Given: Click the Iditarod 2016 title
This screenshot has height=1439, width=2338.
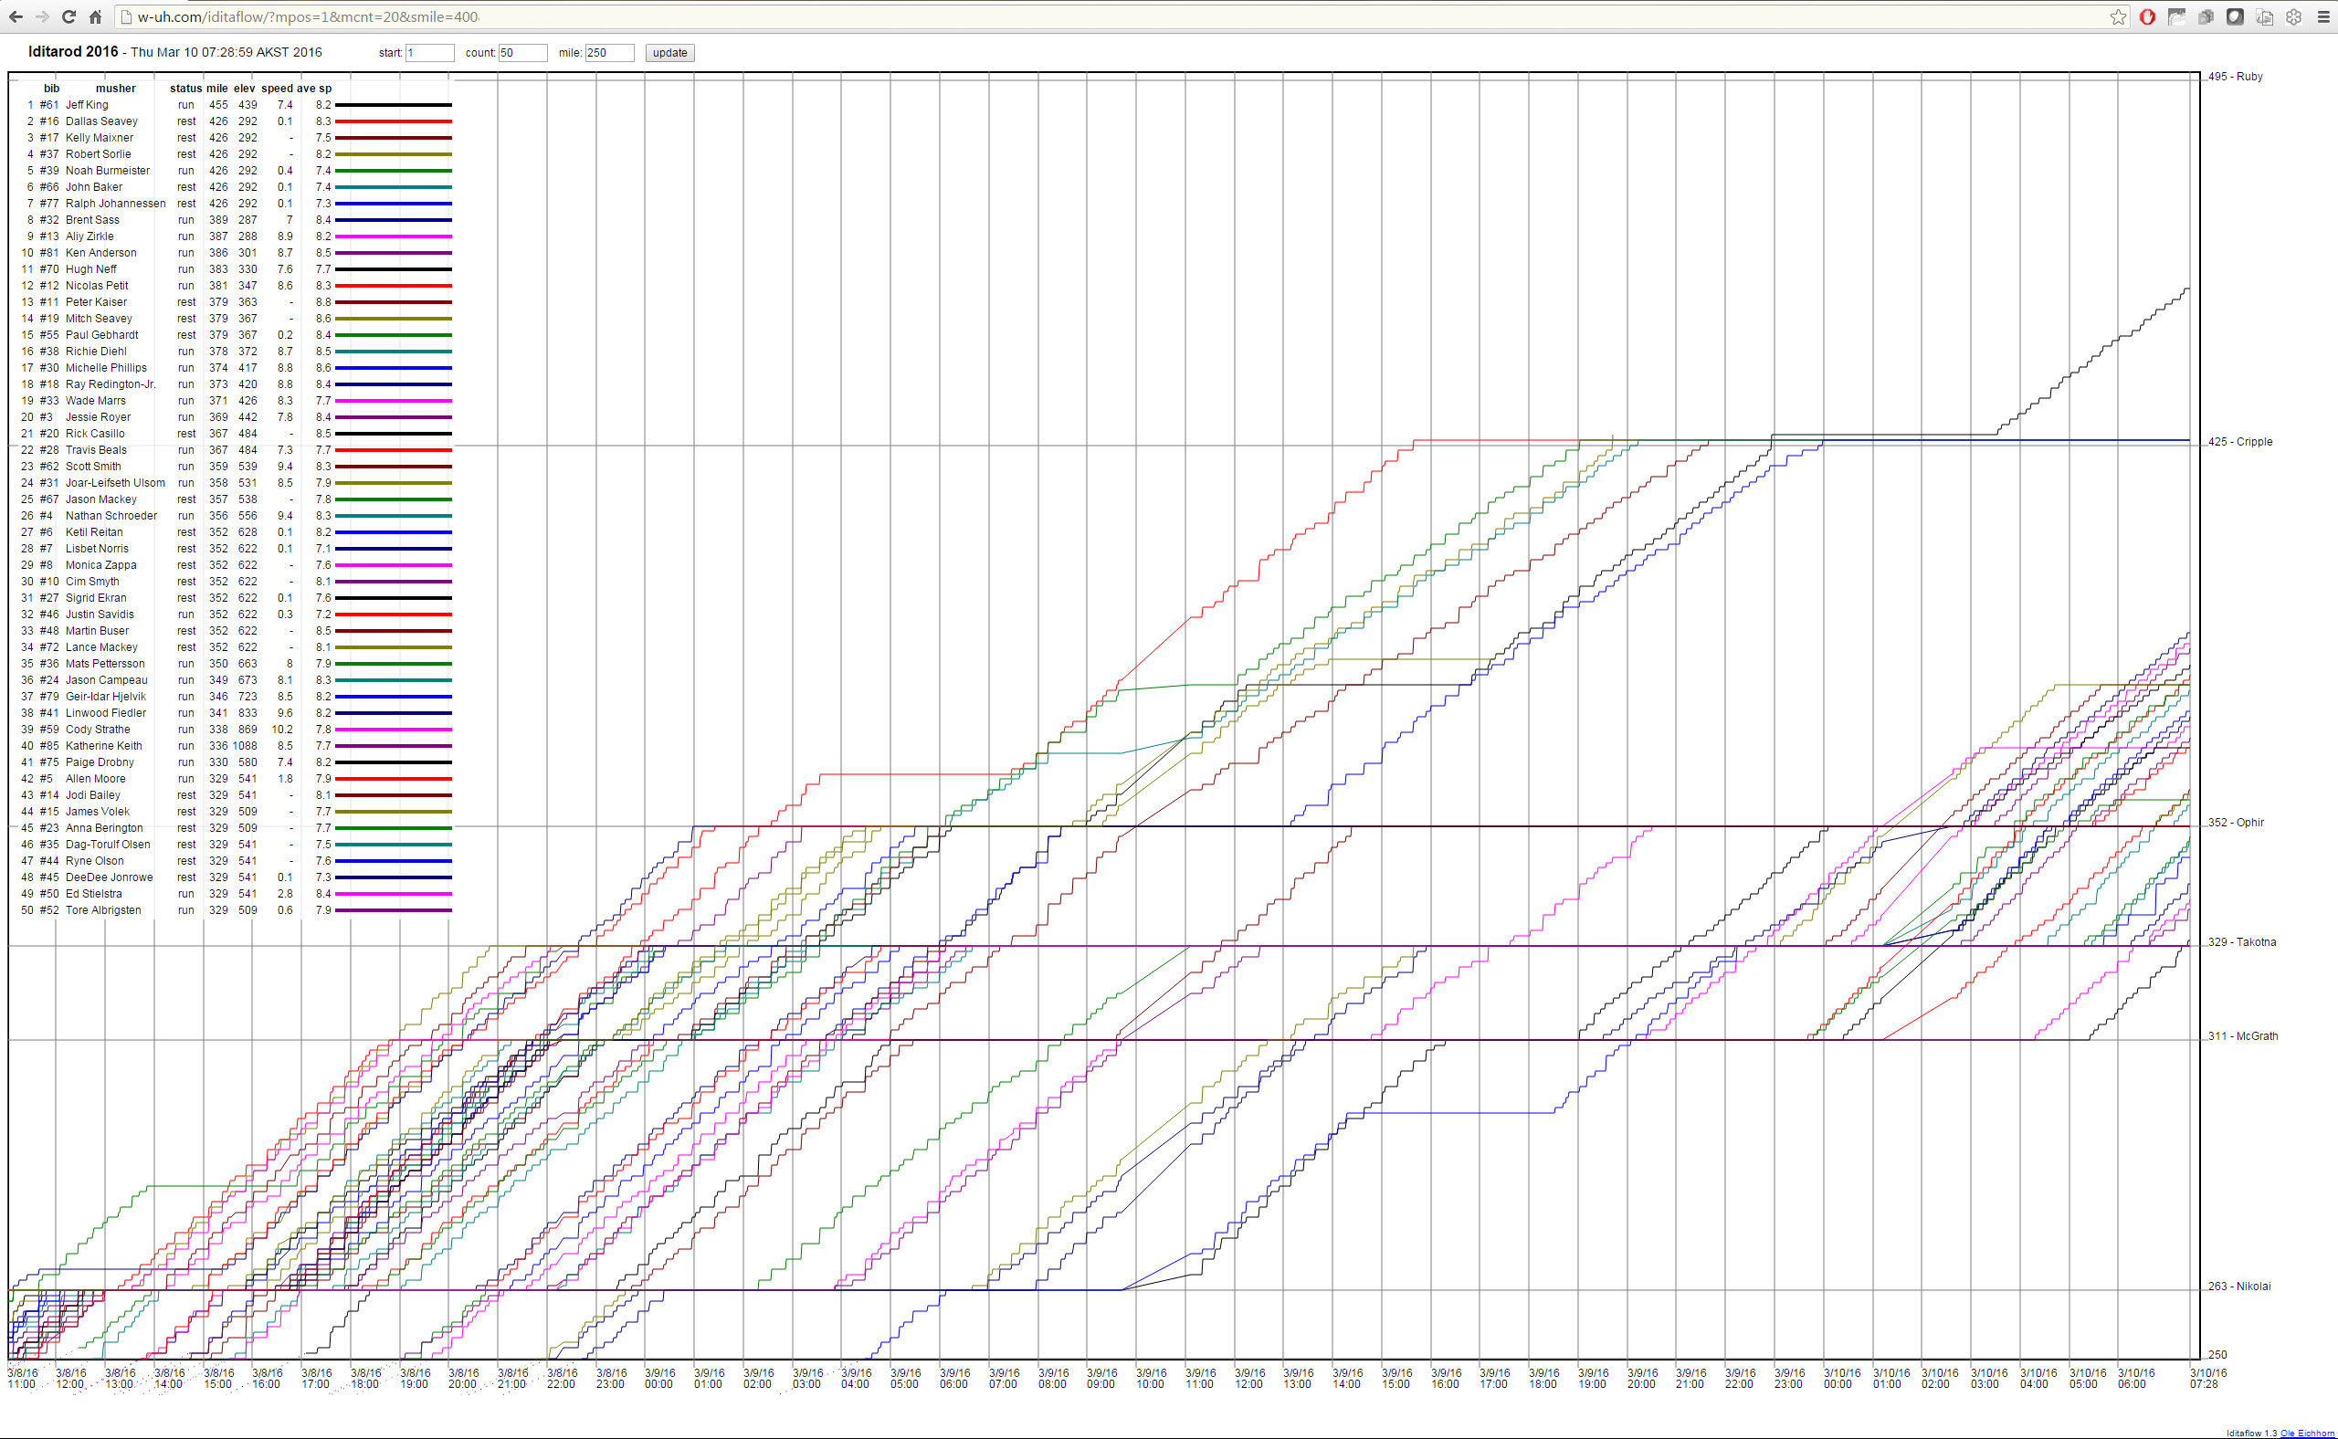Looking at the screenshot, I should click(x=73, y=51).
